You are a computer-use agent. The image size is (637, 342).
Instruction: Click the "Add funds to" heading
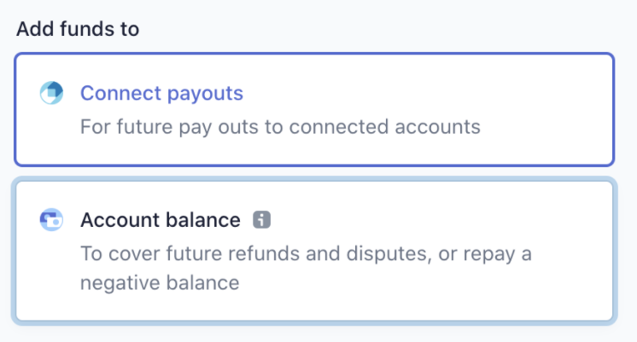(78, 29)
